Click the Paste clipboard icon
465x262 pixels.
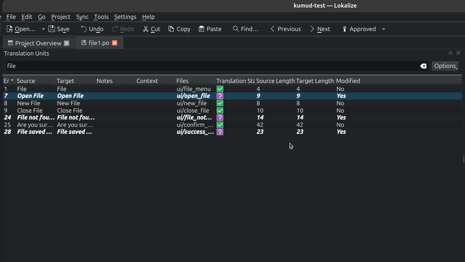202,29
